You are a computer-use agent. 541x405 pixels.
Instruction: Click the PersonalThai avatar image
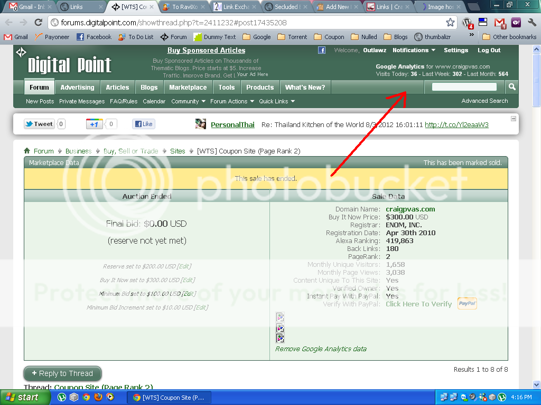[201, 124]
